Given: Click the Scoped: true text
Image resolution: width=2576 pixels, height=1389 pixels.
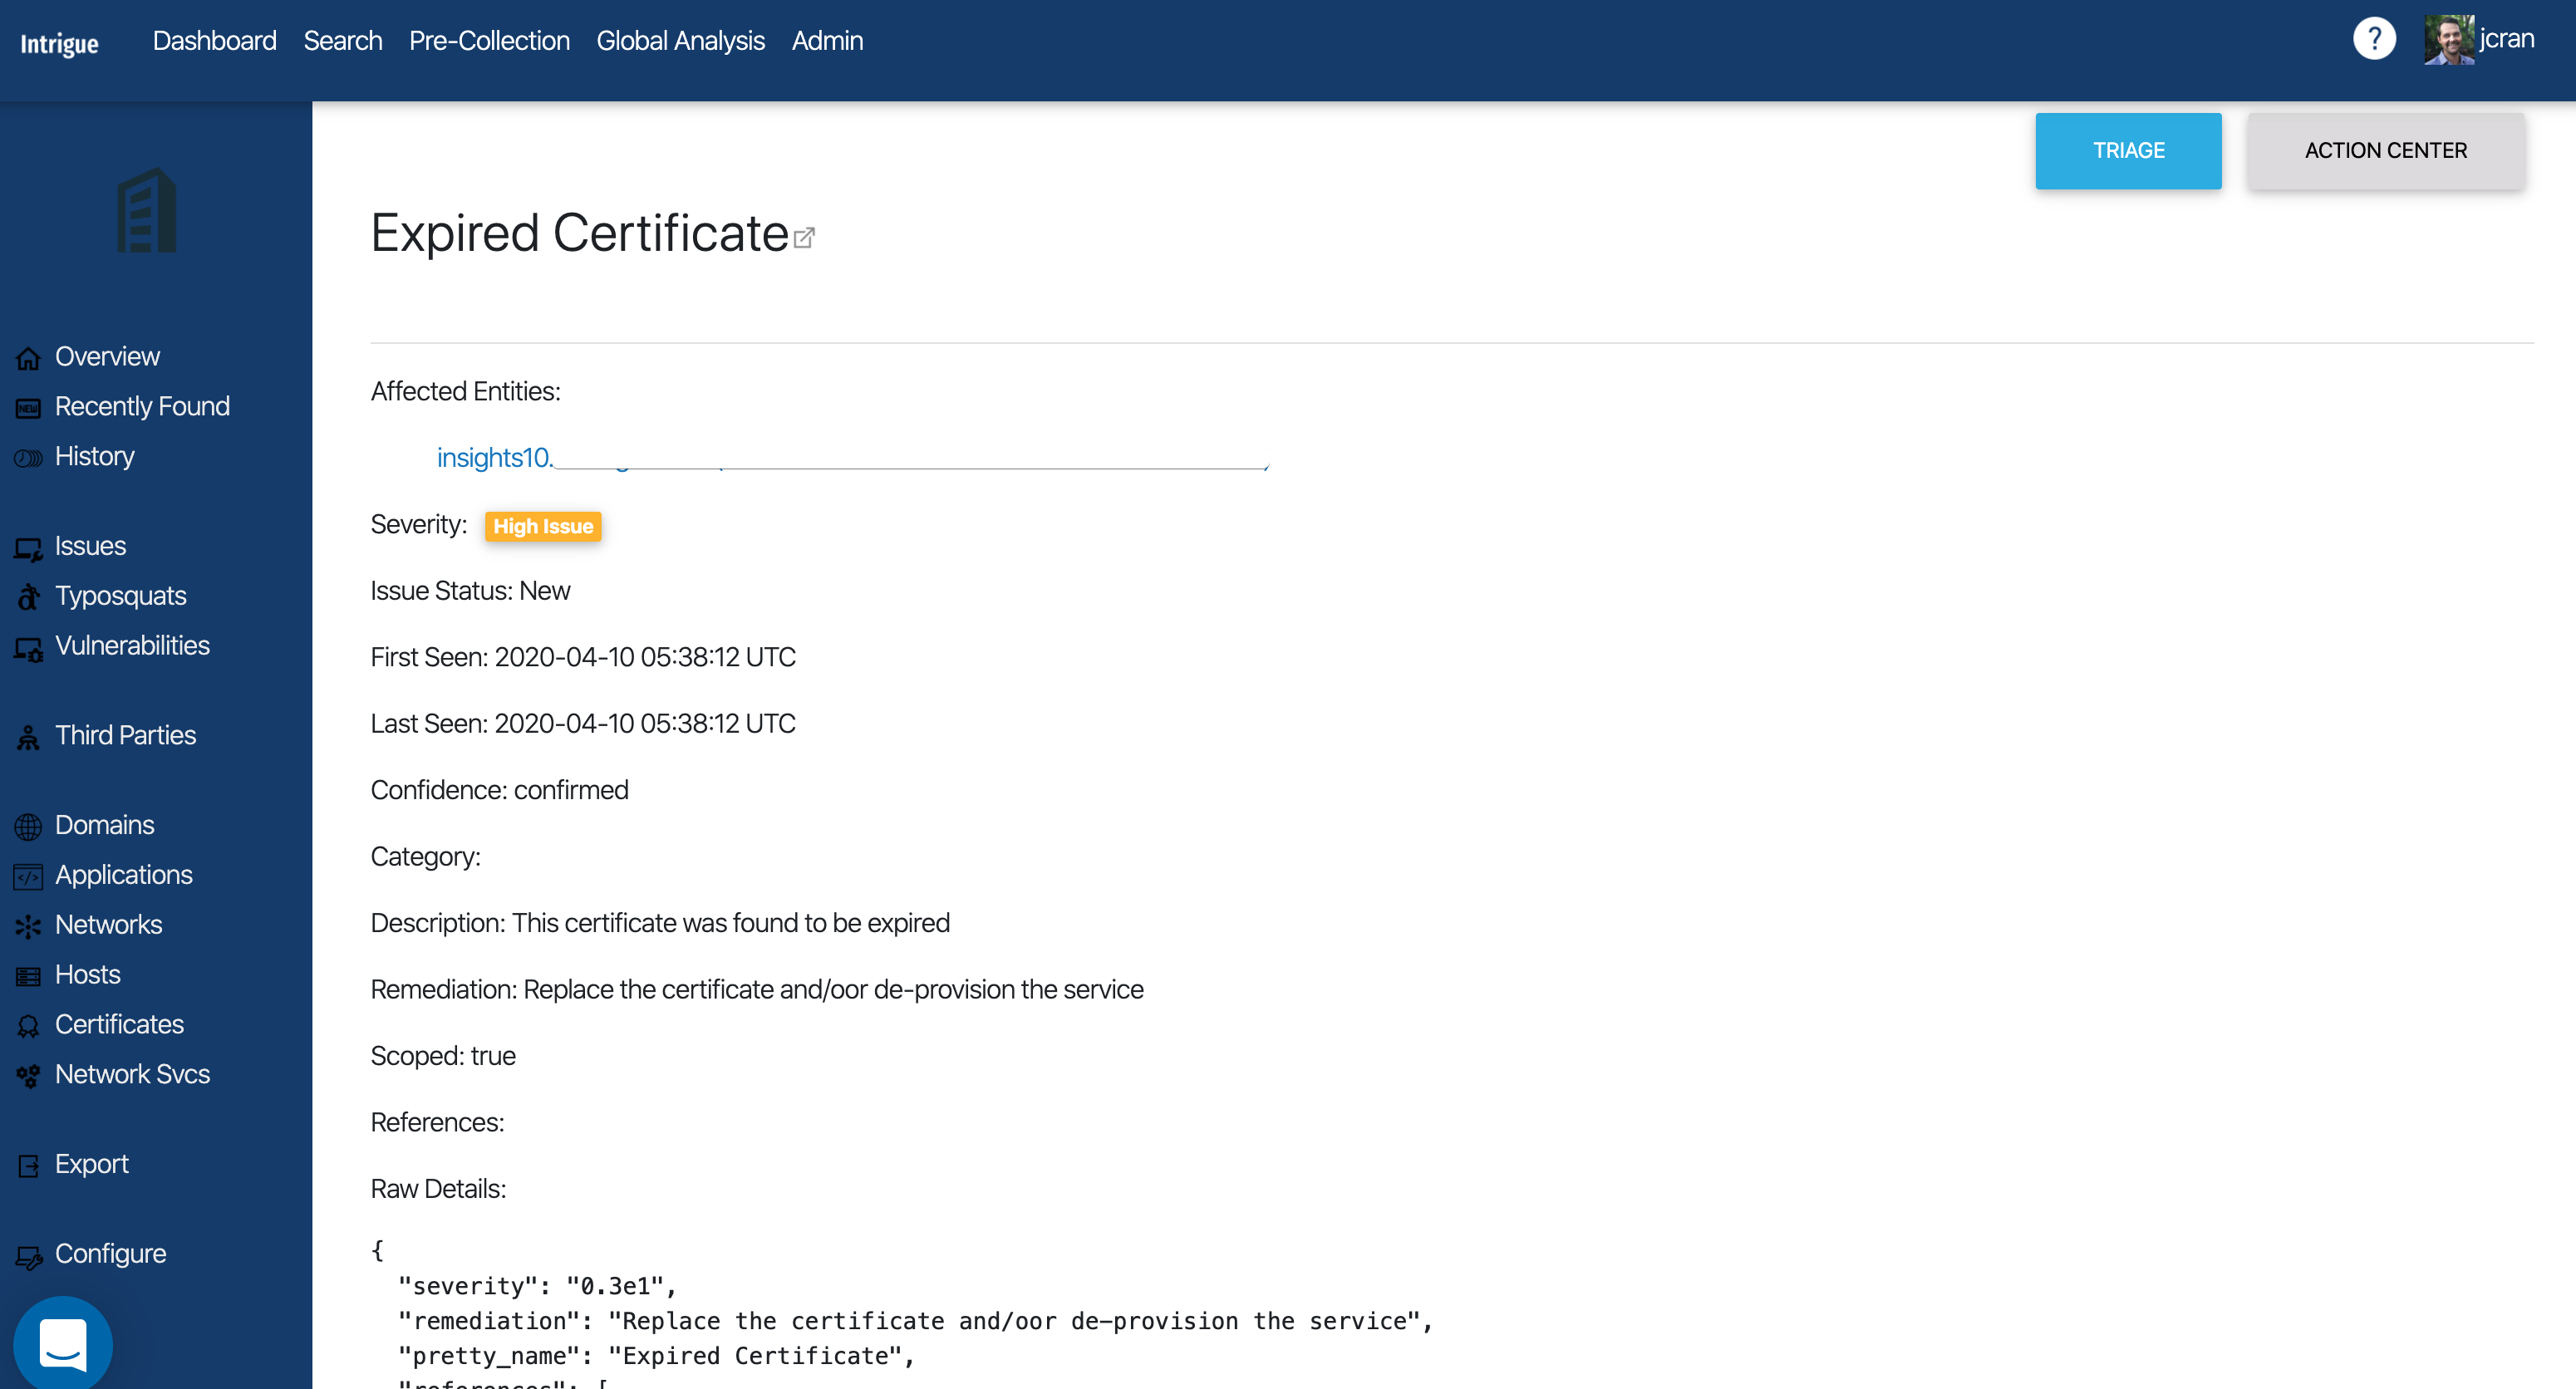Looking at the screenshot, I should click(443, 1056).
